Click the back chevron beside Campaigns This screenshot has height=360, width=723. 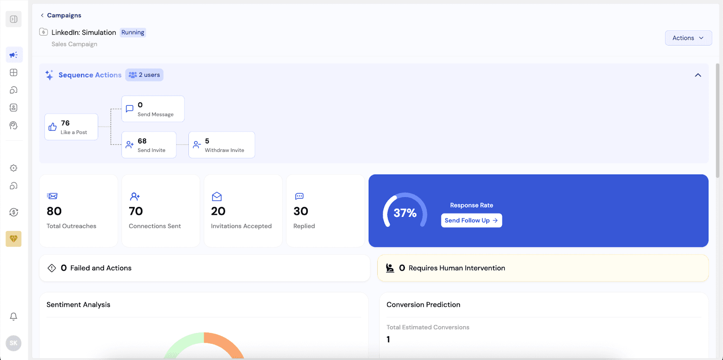[x=42, y=15]
